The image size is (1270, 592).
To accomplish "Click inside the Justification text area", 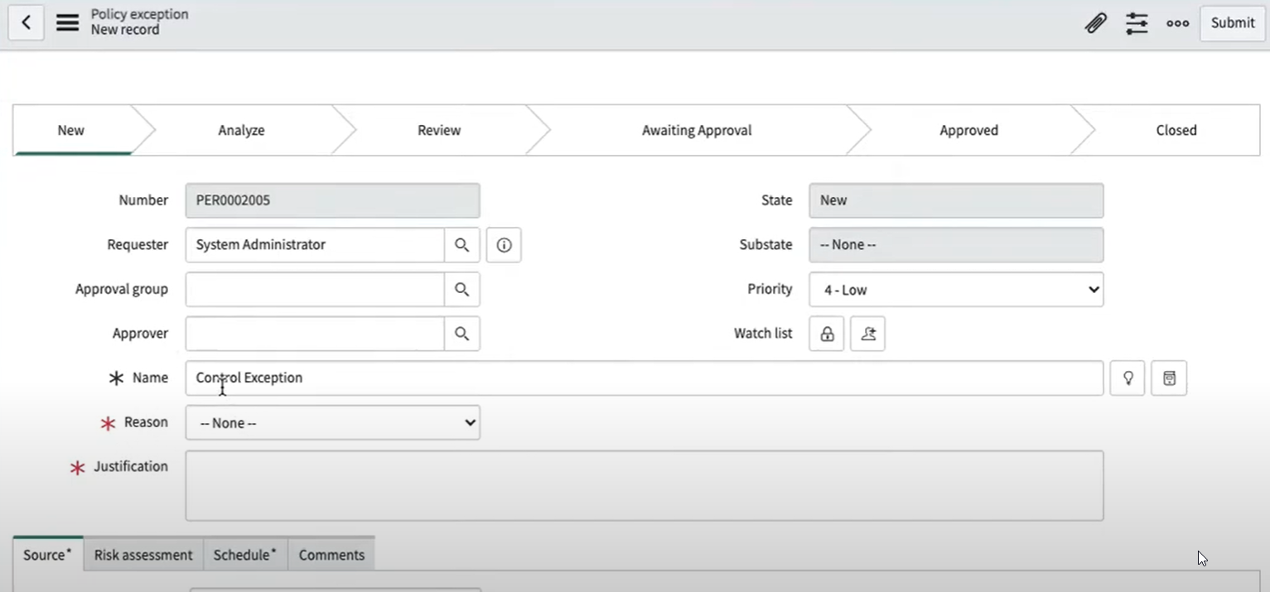I will [x=644, y=485].
